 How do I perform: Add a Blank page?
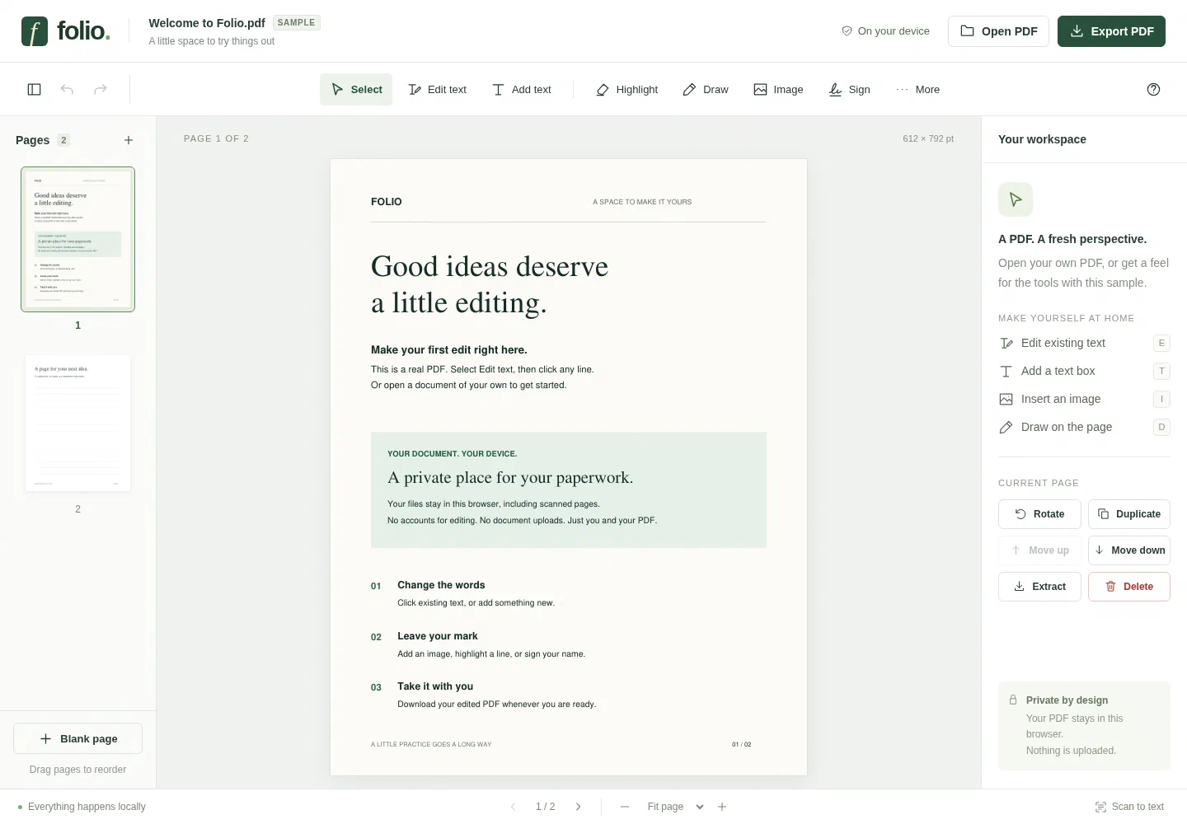(78, 738)
